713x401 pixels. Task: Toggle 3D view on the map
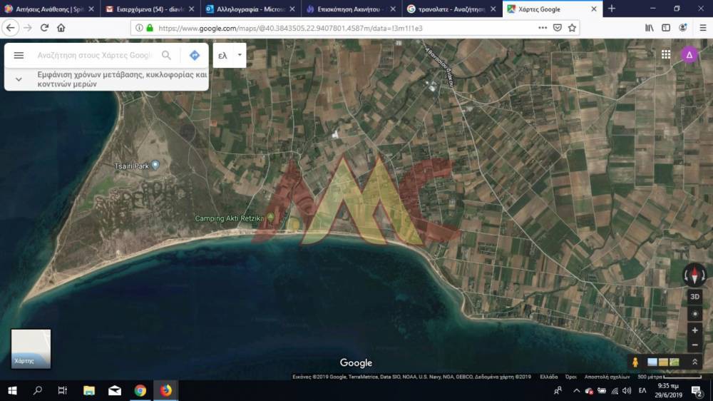coord(694,297)
